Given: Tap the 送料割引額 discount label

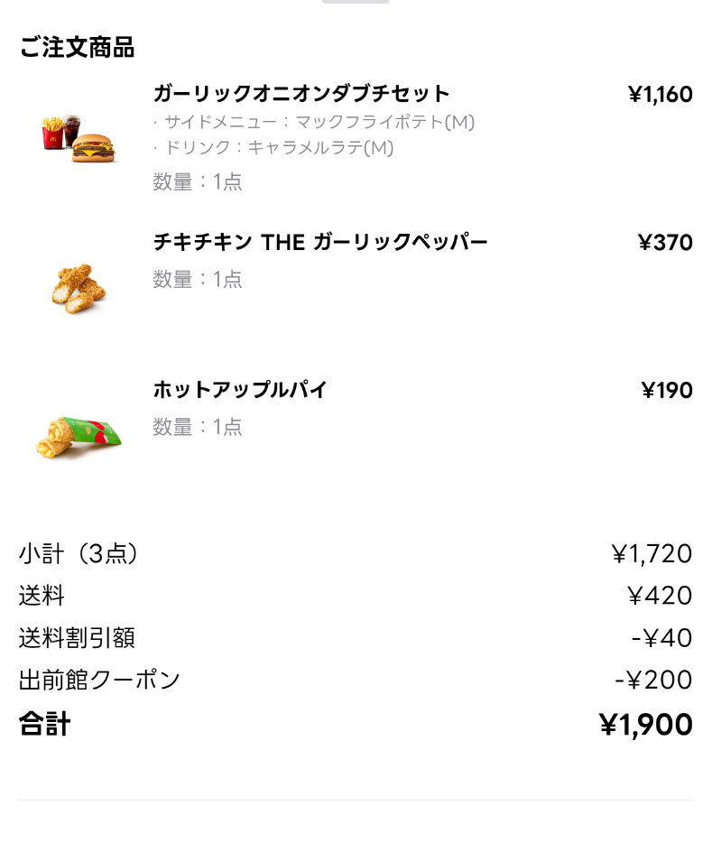Looking at the screenshot, I should click(77, 638).
